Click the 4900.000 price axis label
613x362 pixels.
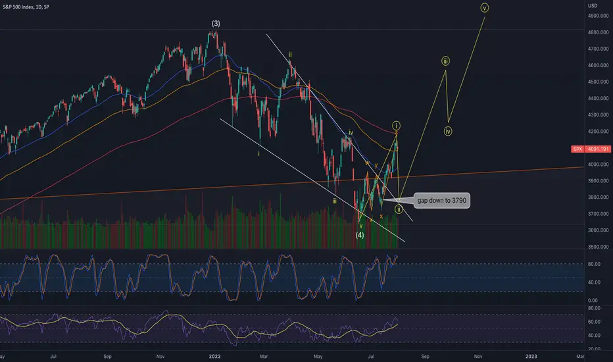tap(598, 16)
